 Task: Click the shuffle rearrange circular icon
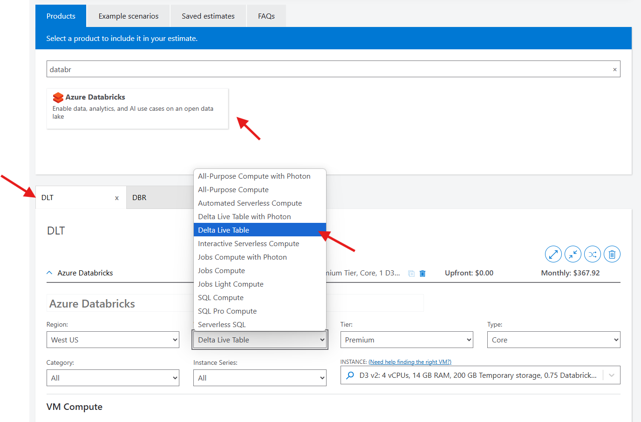click(x=593, y=255)
